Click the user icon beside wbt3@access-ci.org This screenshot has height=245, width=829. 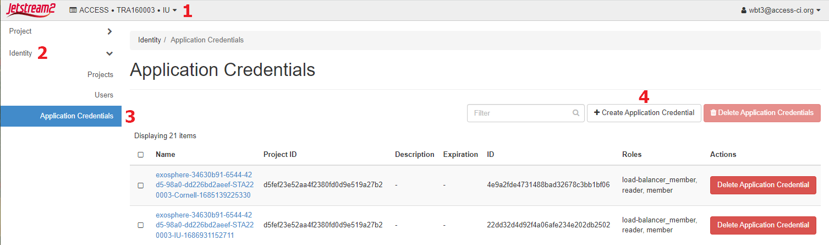[744, 10]
